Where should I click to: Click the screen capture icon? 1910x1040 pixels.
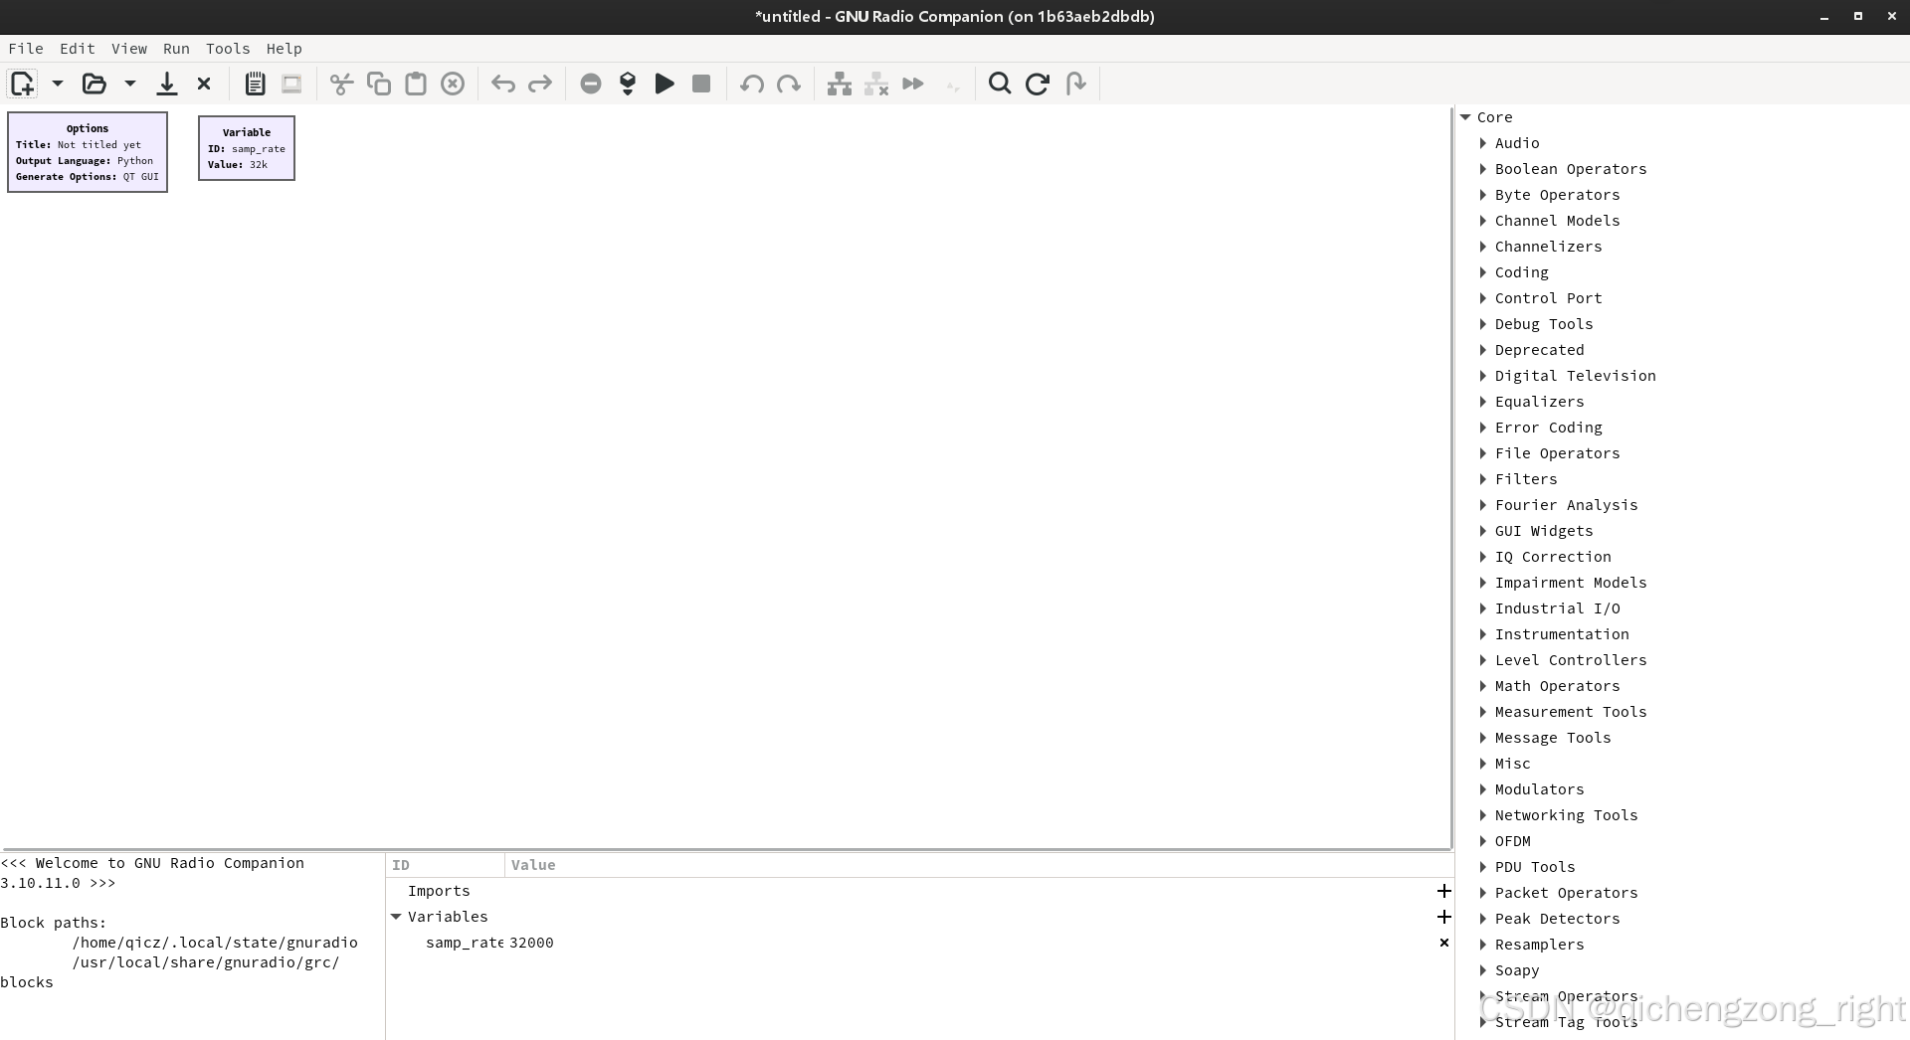291,84
